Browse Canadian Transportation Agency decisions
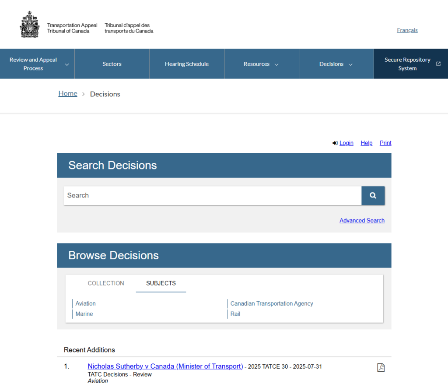The height and width of the screenshot is (391, 448). point(272,303)
